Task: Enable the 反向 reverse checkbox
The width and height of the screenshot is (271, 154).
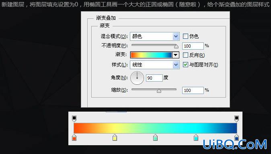Action: (x=185, y=55)
